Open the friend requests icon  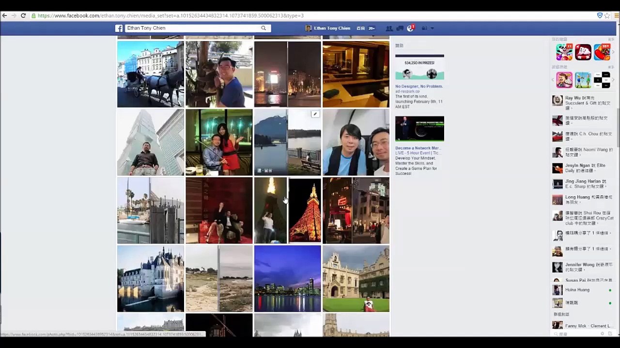point(389,29)
